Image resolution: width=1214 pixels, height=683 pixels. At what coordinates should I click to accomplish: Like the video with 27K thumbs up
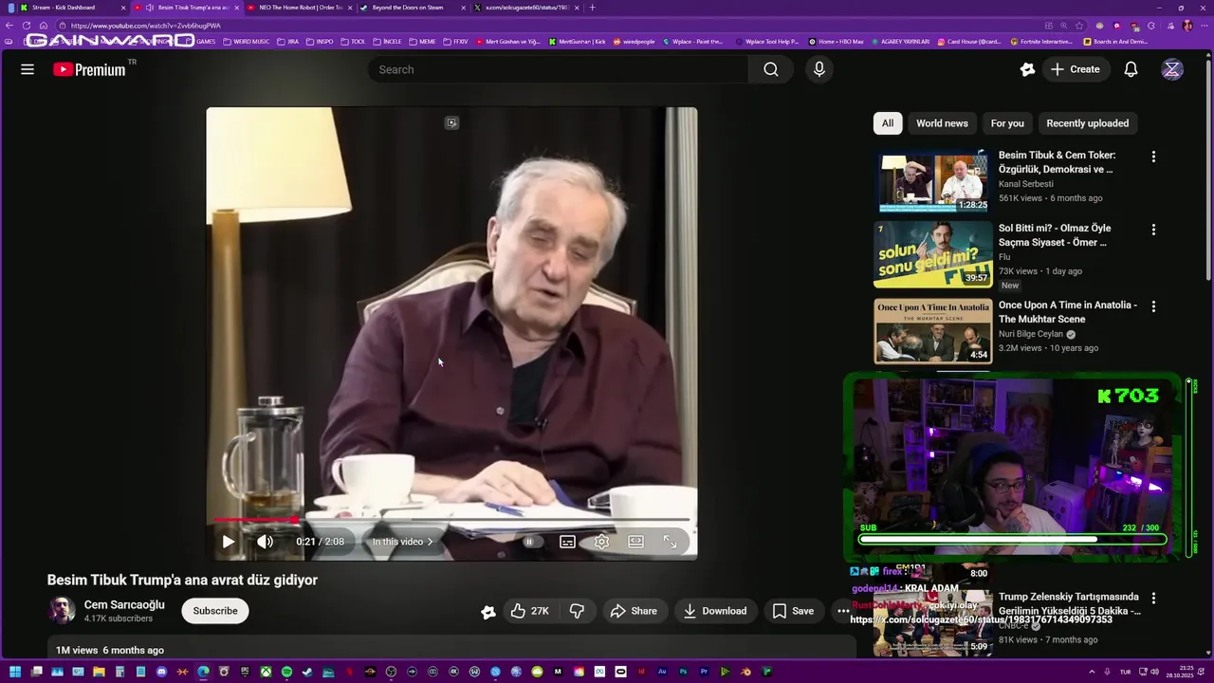tap(529, 611)
